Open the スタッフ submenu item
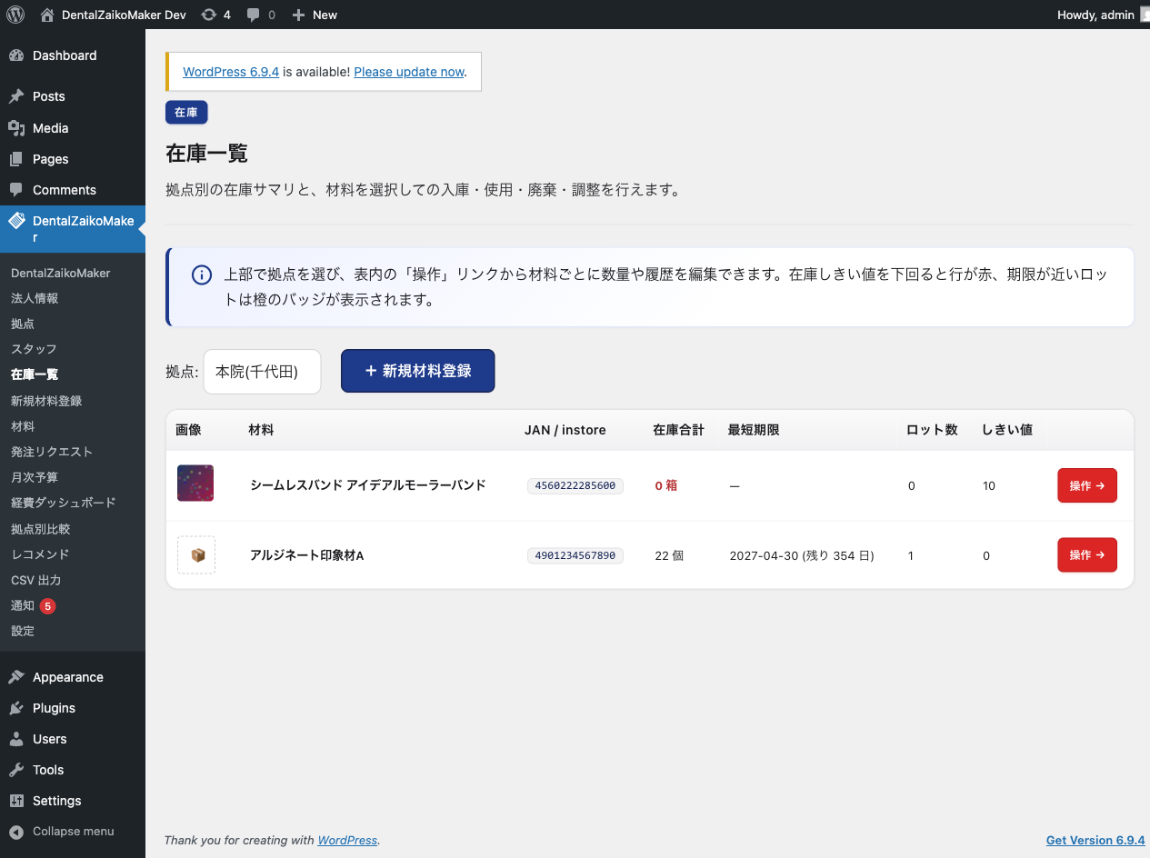This screenshot has height=858, width=1150. [x=34, y=349]
